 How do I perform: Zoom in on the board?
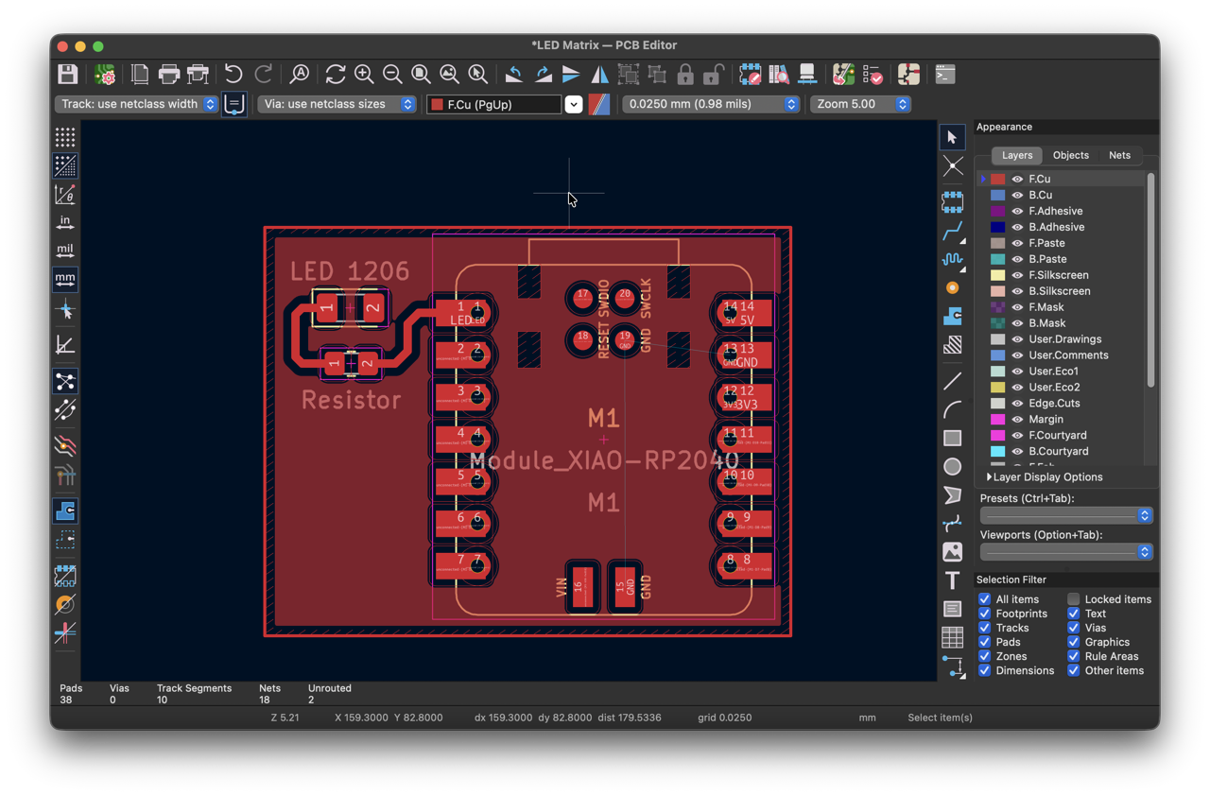[364, 74]
